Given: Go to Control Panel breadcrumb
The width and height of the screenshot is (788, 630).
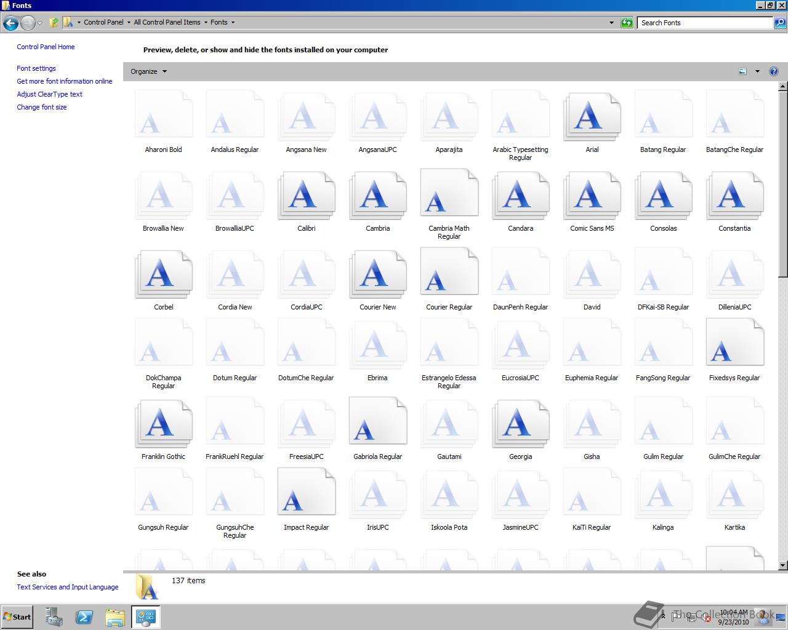Looking at the screenshot, I should click(103, 22).
